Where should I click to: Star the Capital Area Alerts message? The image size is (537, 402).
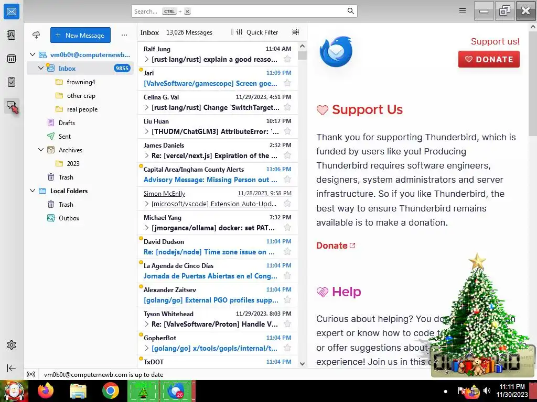tap(287, 180)
